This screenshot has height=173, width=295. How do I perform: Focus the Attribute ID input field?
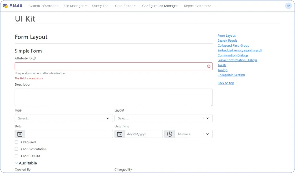[x=114, y=66]
